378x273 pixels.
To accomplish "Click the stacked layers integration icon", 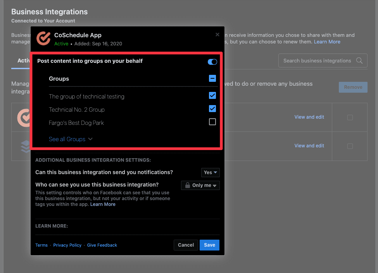I will [25, 146].
